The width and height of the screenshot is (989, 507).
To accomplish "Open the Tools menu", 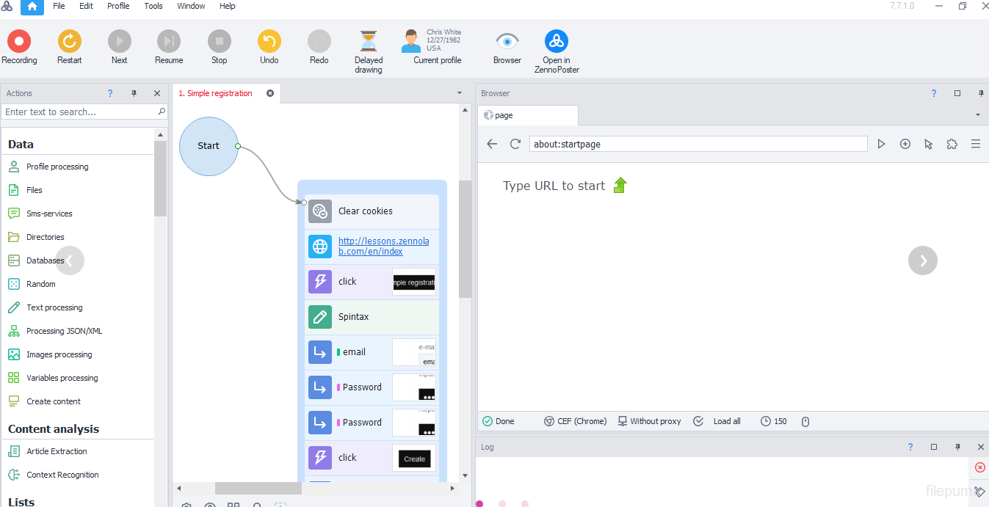I will point(153,6).
